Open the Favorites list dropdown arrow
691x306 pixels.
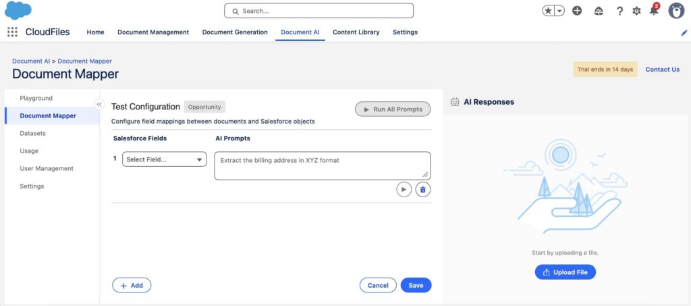tap(559, 11)
